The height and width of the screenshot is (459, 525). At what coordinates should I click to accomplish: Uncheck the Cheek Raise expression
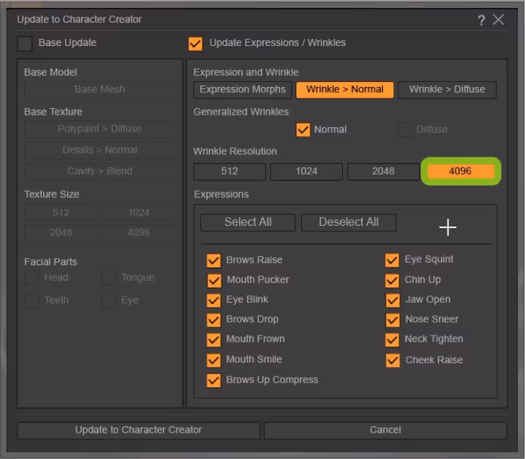click(393, 360)
